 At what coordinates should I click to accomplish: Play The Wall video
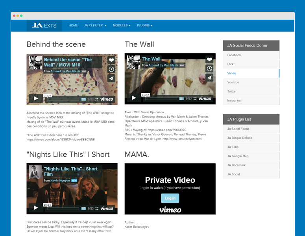click(134, 98)
